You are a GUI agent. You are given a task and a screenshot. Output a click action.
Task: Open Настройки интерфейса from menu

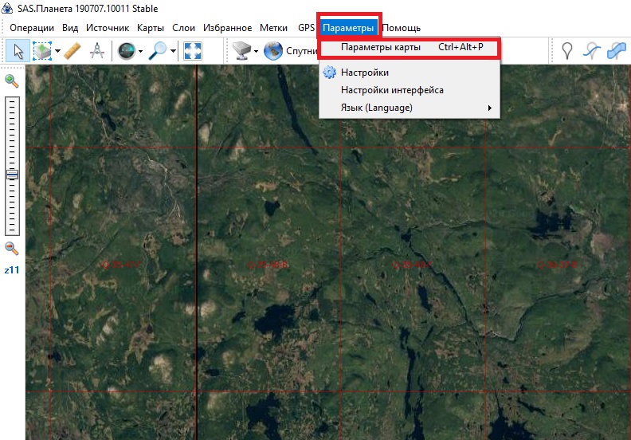point(392,90)
